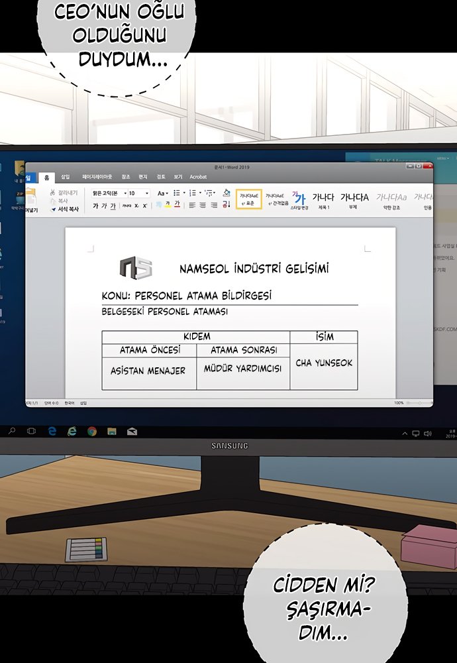Apply the Normal (표준) style
The width and height of the screenshot is (457, 663).
[249, 199]
